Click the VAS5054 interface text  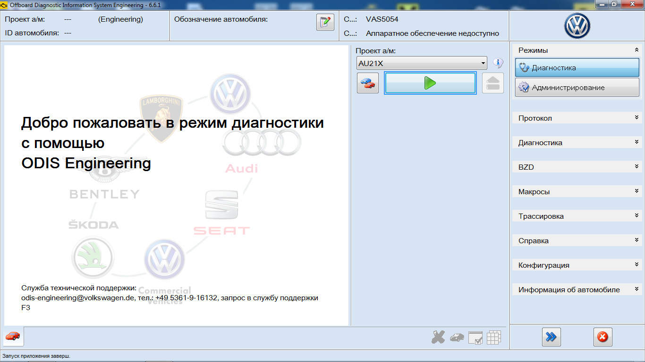coord(382,19)
